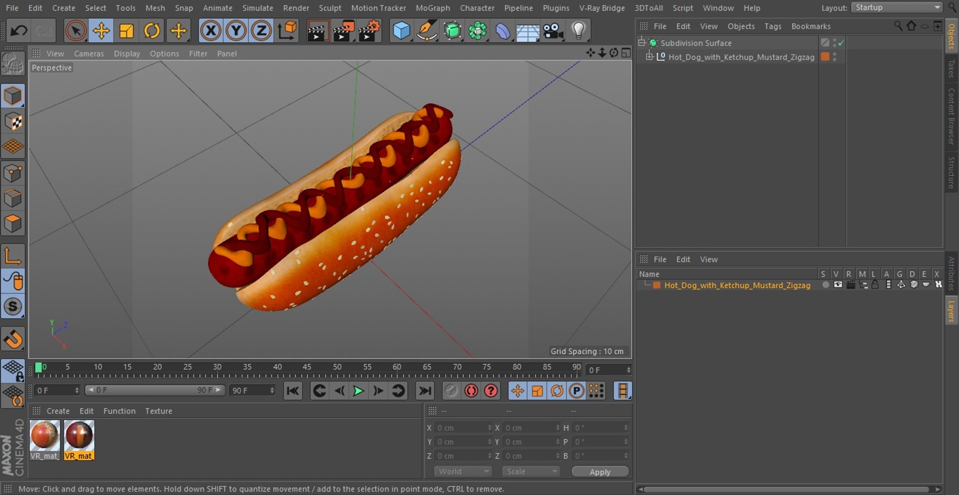The height and width of the screenshot is (495, 959).
Task: Go to end of animation
Action: point(425,391)
